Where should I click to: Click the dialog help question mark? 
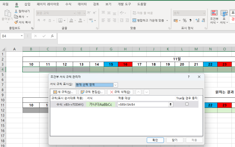(189, 77)
